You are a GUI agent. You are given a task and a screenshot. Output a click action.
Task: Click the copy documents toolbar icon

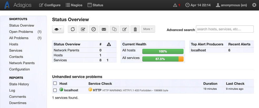point(114,29)
